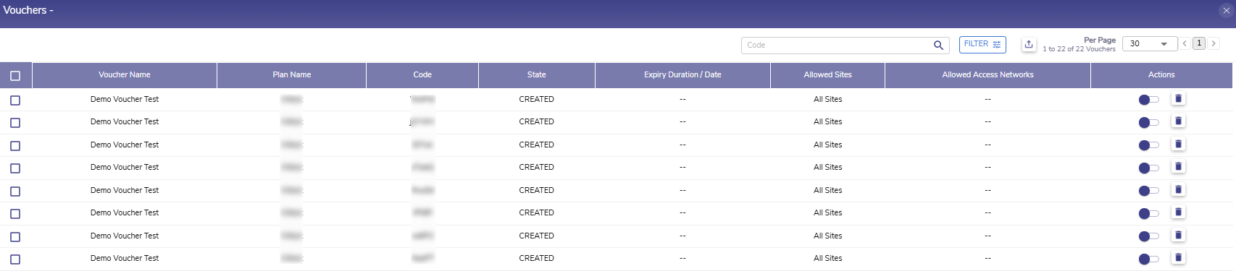Delete the voucher in the eighth table row
Image resolution: width=1236 pixels, height=271 pixels.
(1178, 258)
